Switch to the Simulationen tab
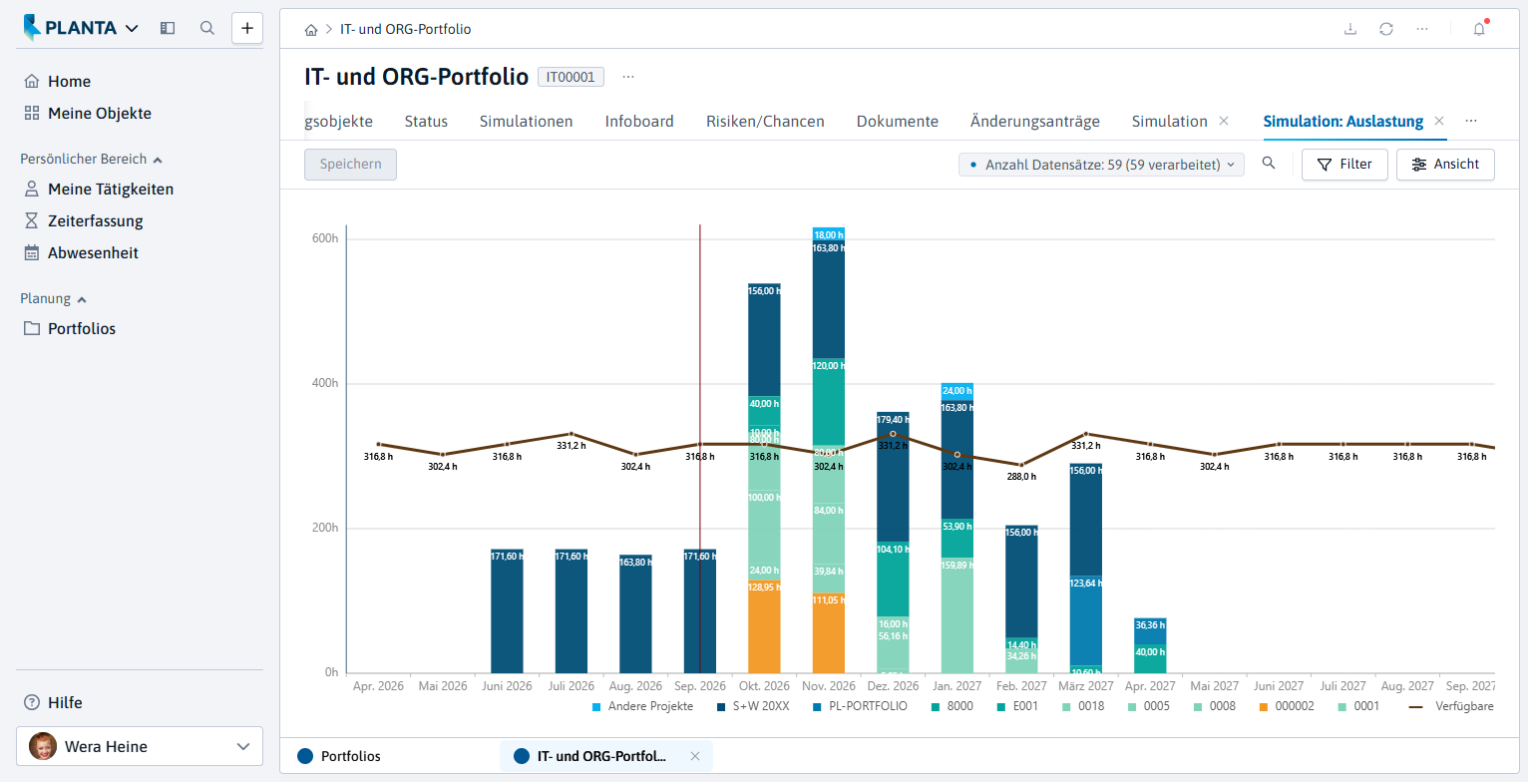 point(526,122)
